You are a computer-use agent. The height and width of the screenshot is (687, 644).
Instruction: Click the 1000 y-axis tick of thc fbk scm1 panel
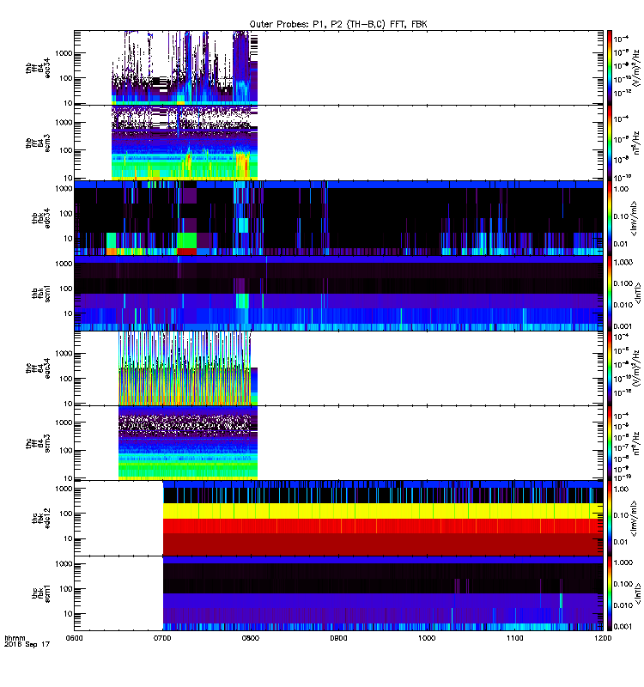point(64,564)
